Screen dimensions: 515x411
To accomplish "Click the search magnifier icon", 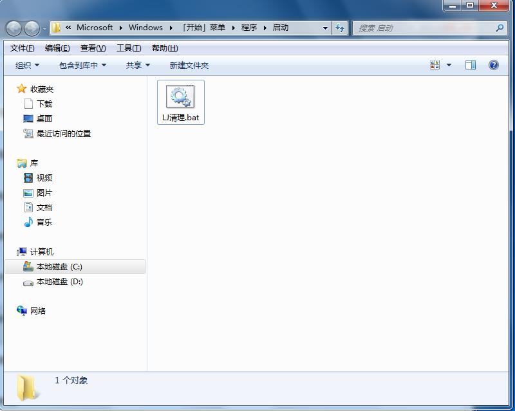I will click(x=500, y=28).
